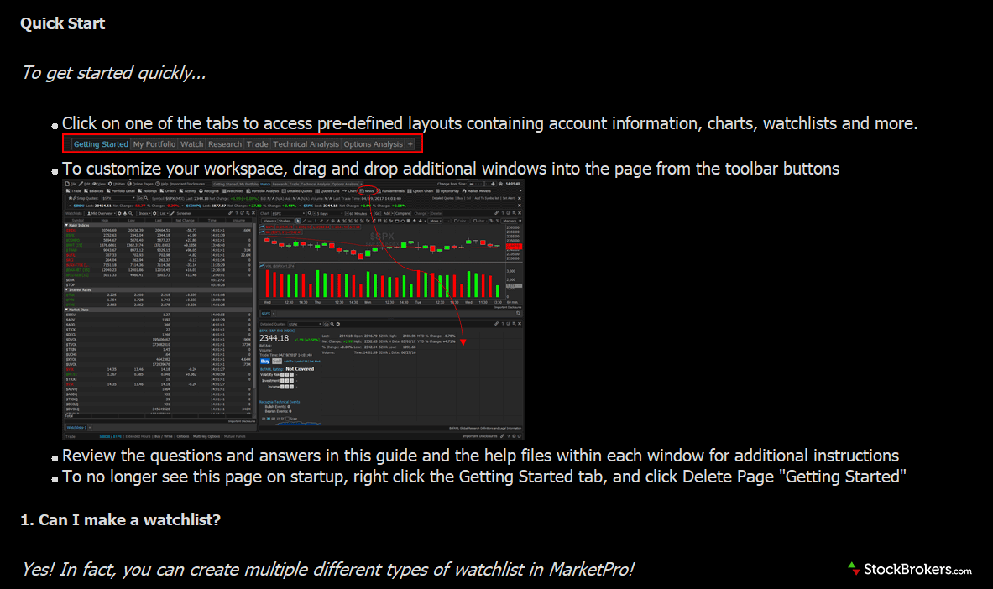Image resolution: width=993 pixels, height=589 pixels.
Task: Open the Watch layout tab
Action: (x=192, y=144)
